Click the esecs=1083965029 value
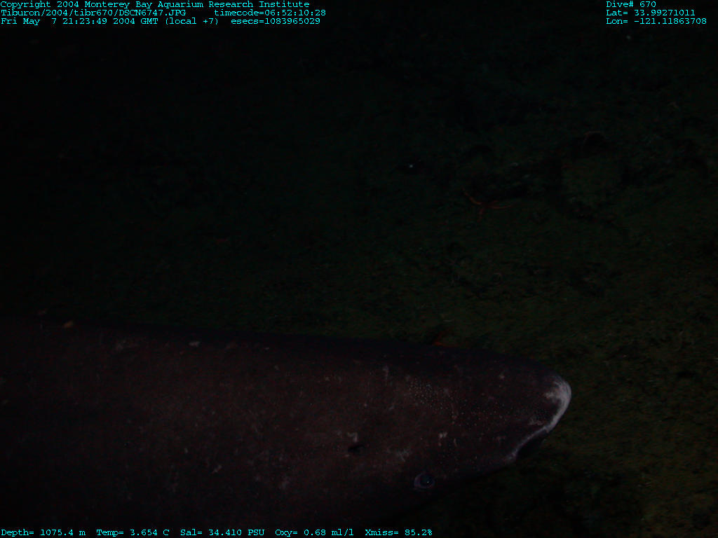The height and width of the screenshot is (538, 718). [x=275, y=21]
